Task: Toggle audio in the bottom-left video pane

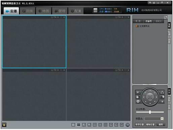Action: pos(58,70)
